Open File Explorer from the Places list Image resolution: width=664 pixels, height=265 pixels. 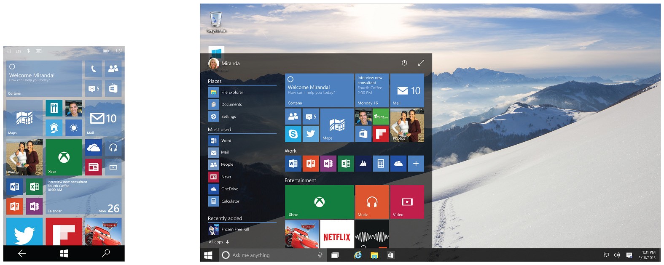[x=242, y=92]
